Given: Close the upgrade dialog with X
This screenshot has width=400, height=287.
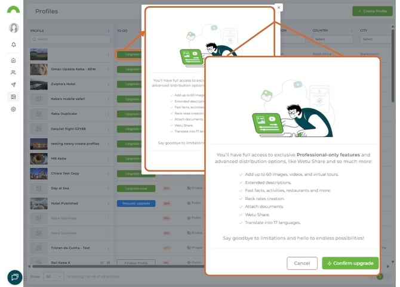Looking at the screenshot, I should [278, 8].
